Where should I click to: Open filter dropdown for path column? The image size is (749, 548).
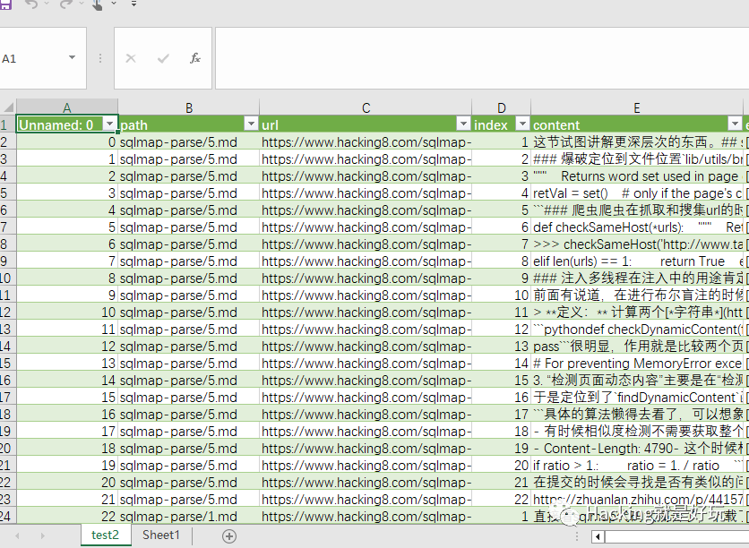[251, 124]
